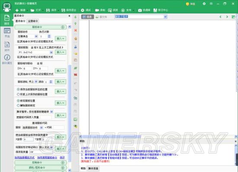Switch to 源文件 source view tab
Image resolution: width=238 pixels, height=172 pixels.
pos(101,17)
